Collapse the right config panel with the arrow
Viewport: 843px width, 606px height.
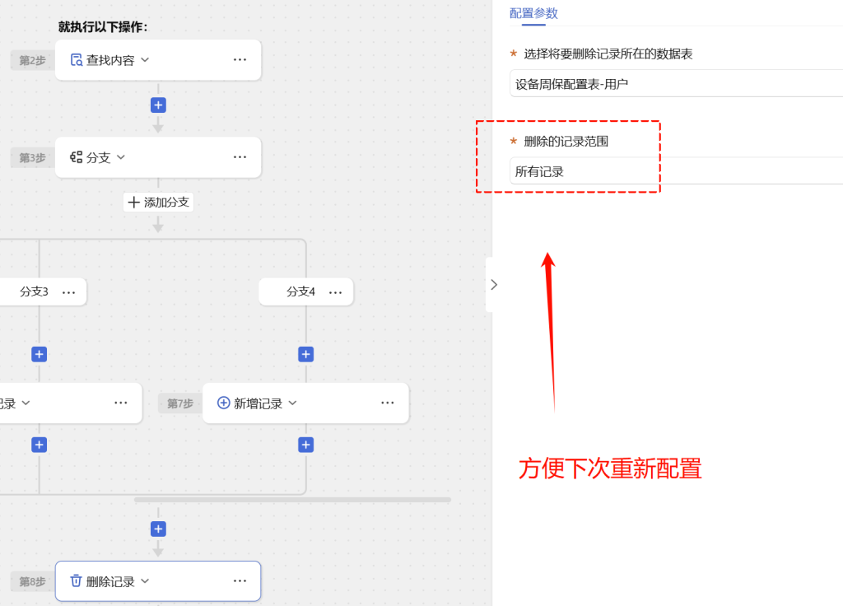tap(494, 284)
